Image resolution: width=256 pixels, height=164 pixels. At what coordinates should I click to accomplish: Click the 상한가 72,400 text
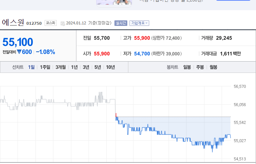166,38
